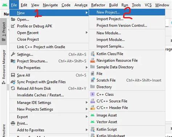Open the Resource Manager side tab
The width and height of the screenshot is (172, 137).
click(x=4, y=67)
